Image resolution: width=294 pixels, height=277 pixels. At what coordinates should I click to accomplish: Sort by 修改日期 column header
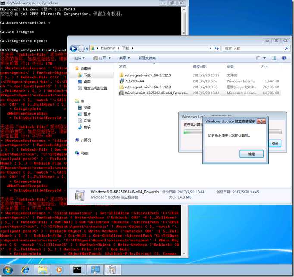pos(200,66)
